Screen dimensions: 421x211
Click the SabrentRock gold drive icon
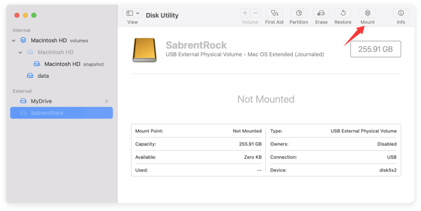point(144,50)
